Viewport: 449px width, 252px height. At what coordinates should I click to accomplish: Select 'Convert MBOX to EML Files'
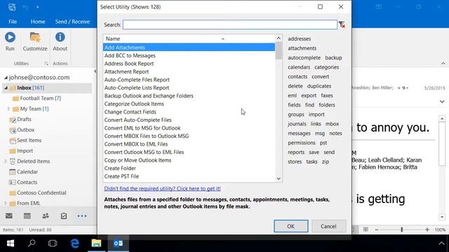point(189,144)
